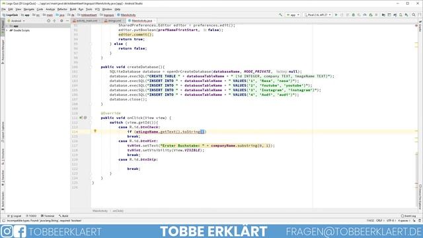Open Gradle side panel tab

coord(420,26)
